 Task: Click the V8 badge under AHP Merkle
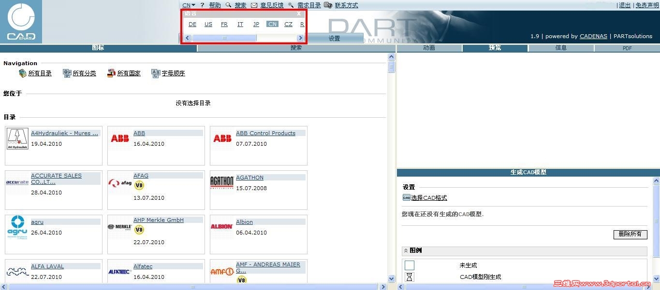click(139, 230)
